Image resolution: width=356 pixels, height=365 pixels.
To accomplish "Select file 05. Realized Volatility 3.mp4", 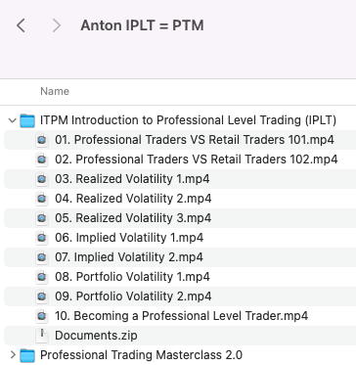I will tap(133, 218).
